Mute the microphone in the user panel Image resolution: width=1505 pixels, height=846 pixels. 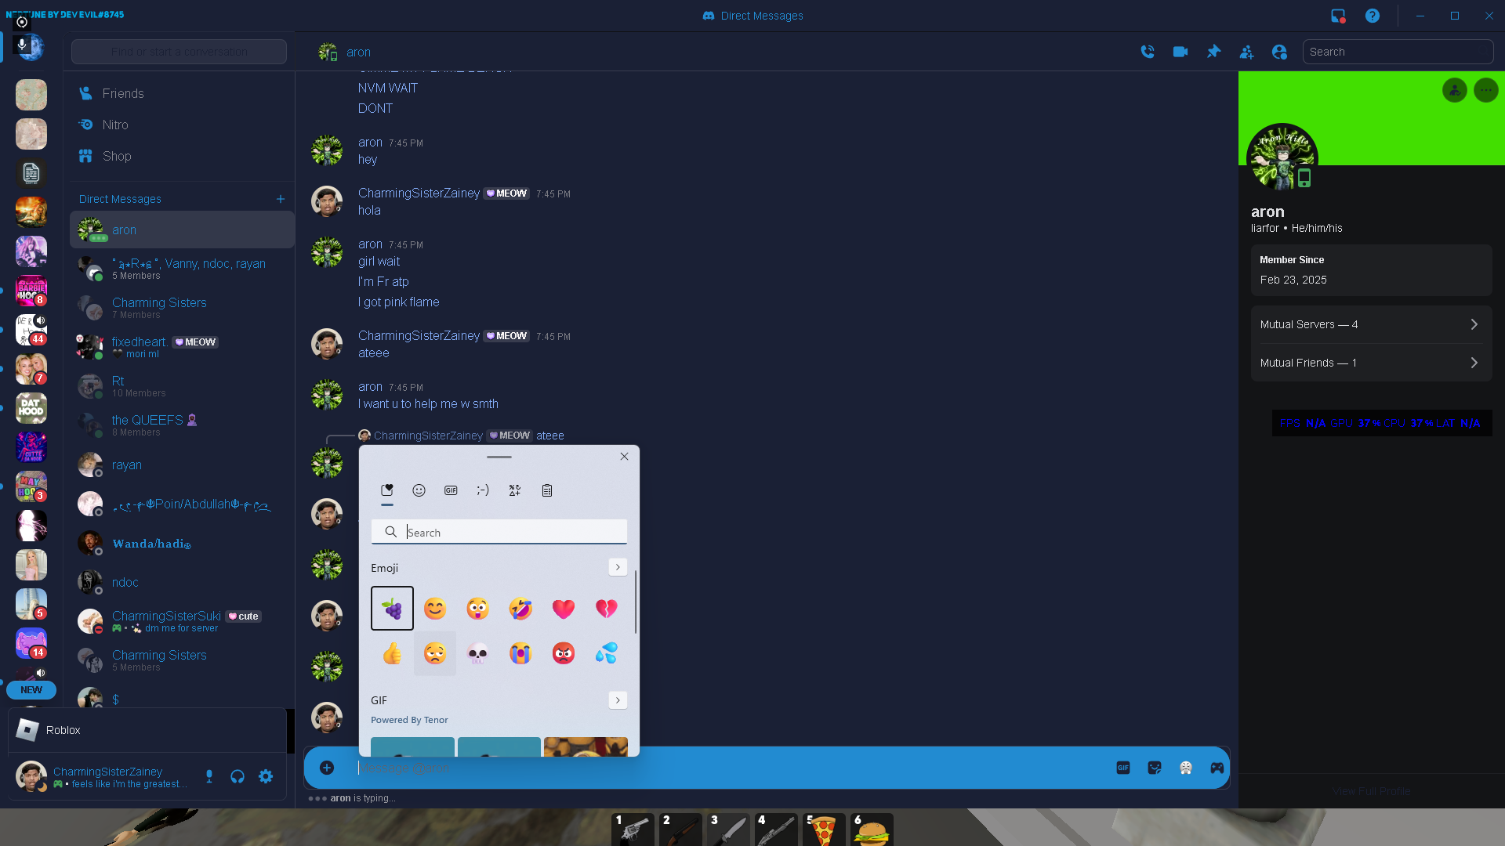pyautogui.click(x=209, y=776)
